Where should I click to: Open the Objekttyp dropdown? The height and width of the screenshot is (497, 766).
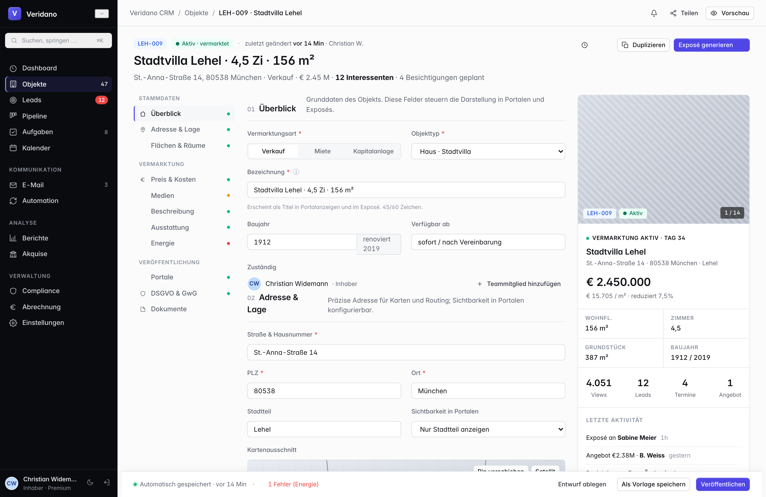488,151
